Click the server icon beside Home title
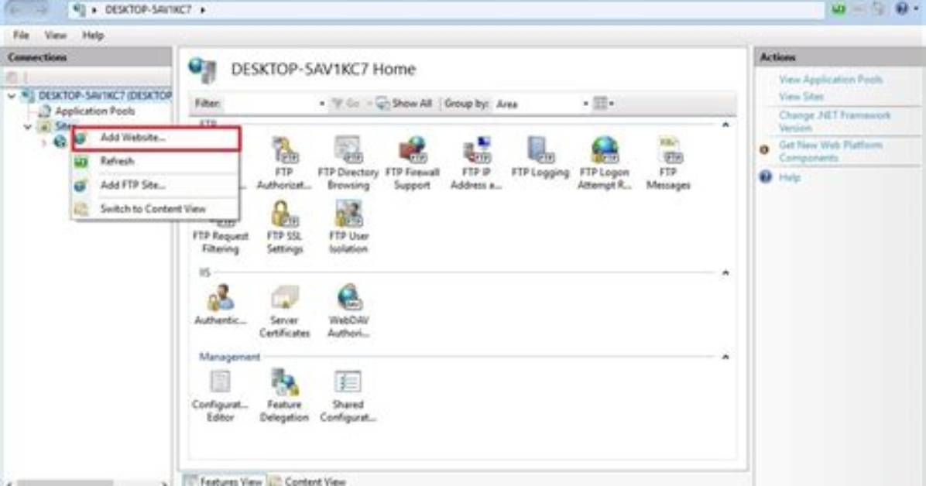Image resolution: width=926 pixels, height=486 pixels. point(203,70)
